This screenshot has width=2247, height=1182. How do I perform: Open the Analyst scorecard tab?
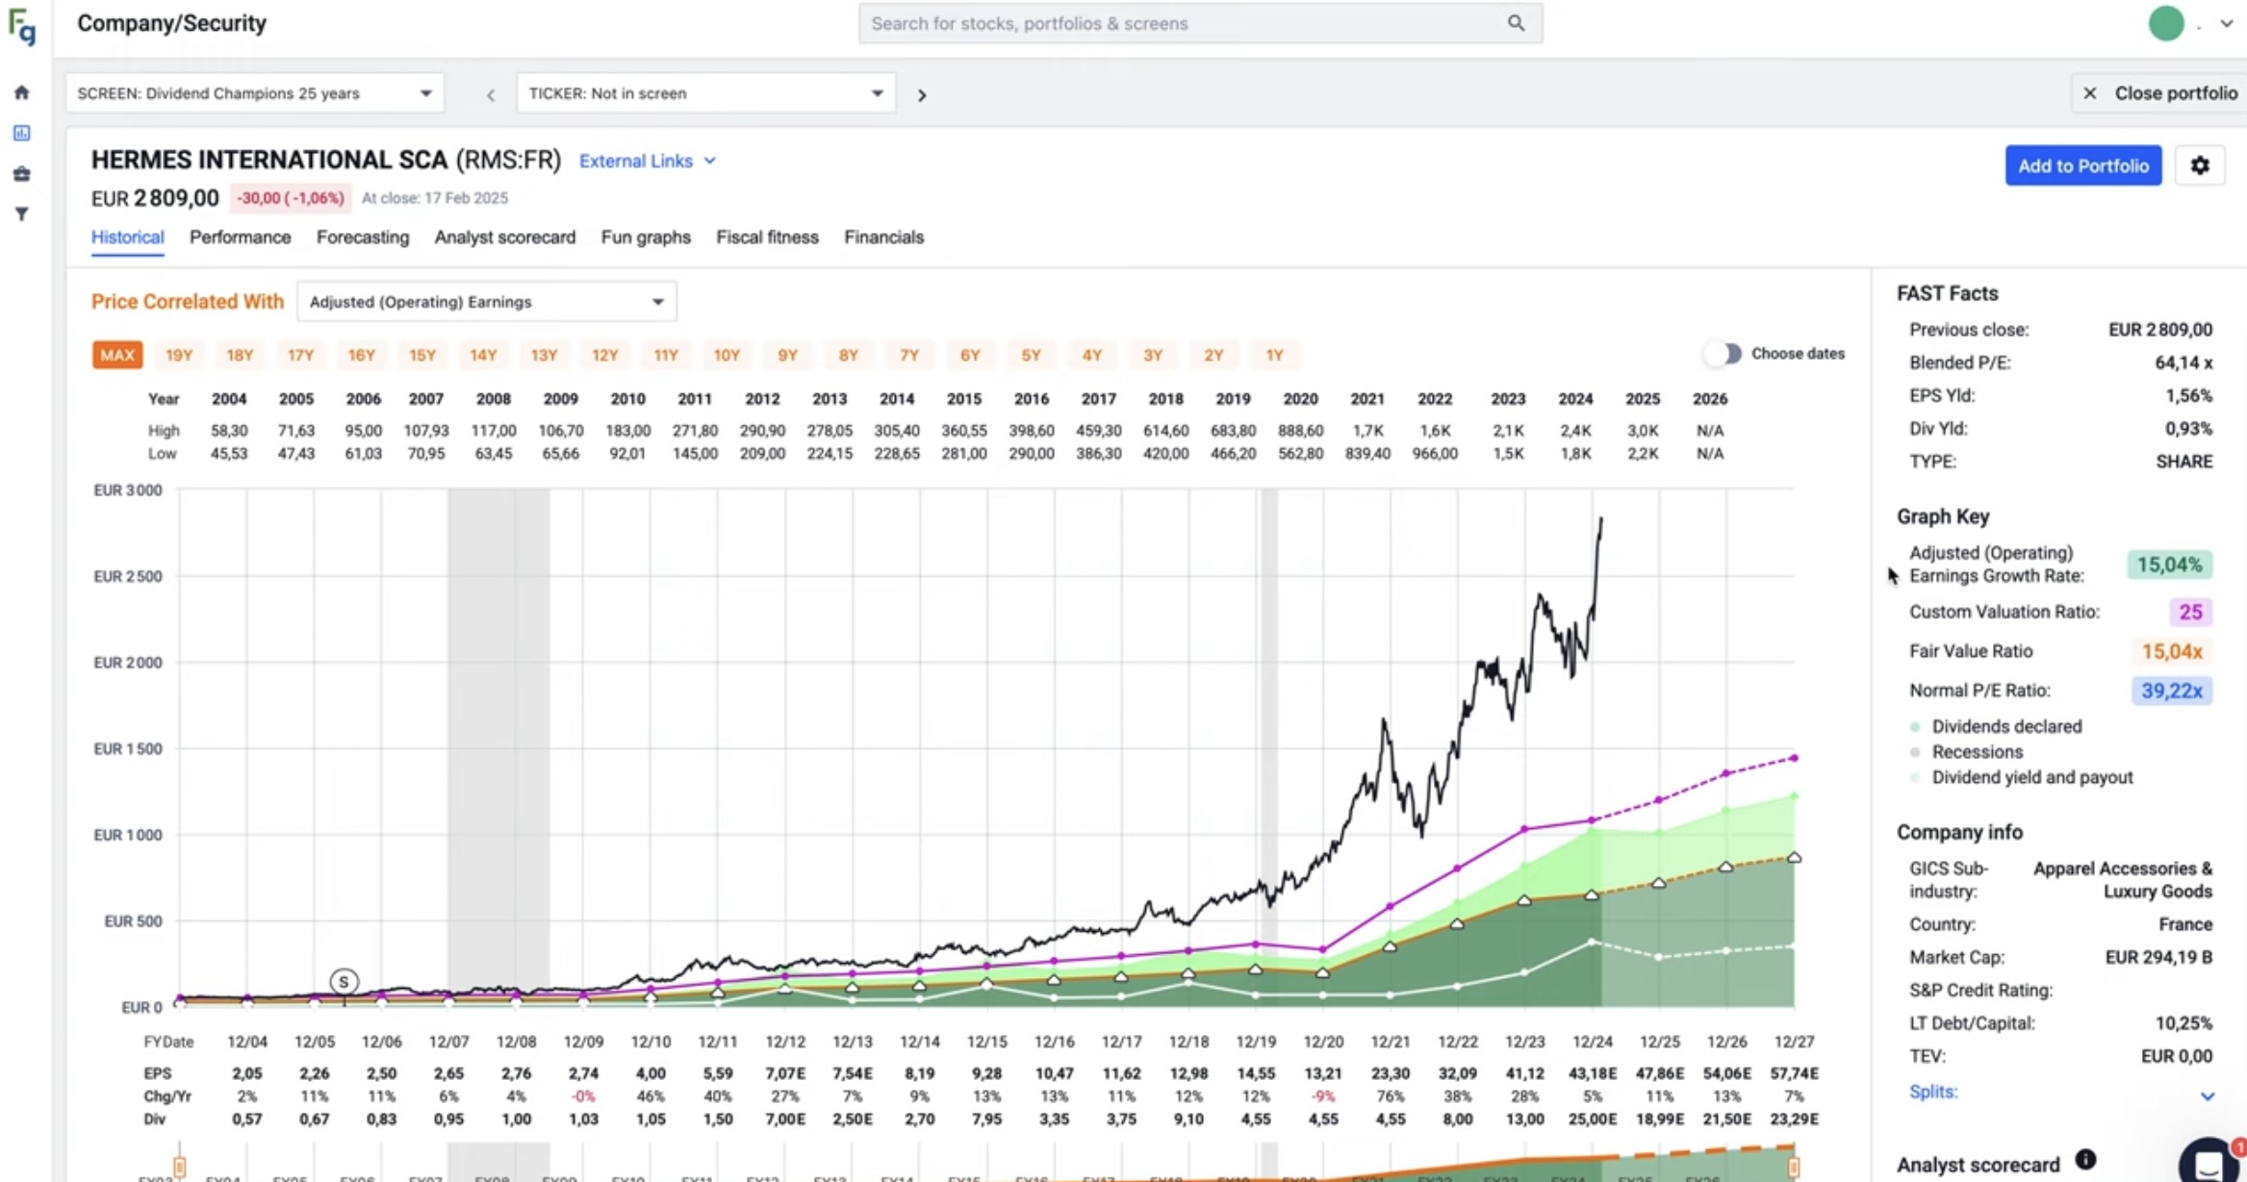504,237
